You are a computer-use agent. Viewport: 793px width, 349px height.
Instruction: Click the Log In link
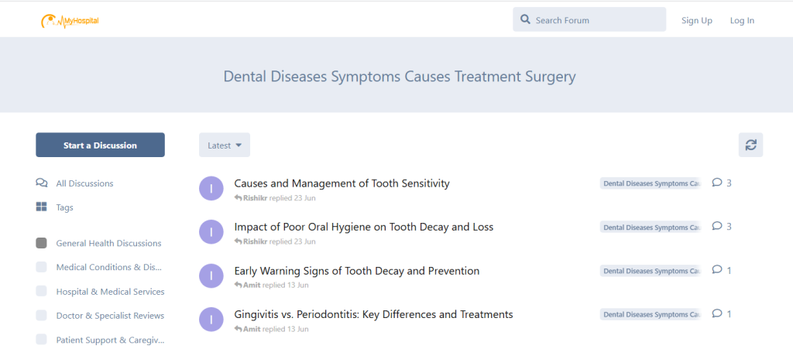(742, 21)
